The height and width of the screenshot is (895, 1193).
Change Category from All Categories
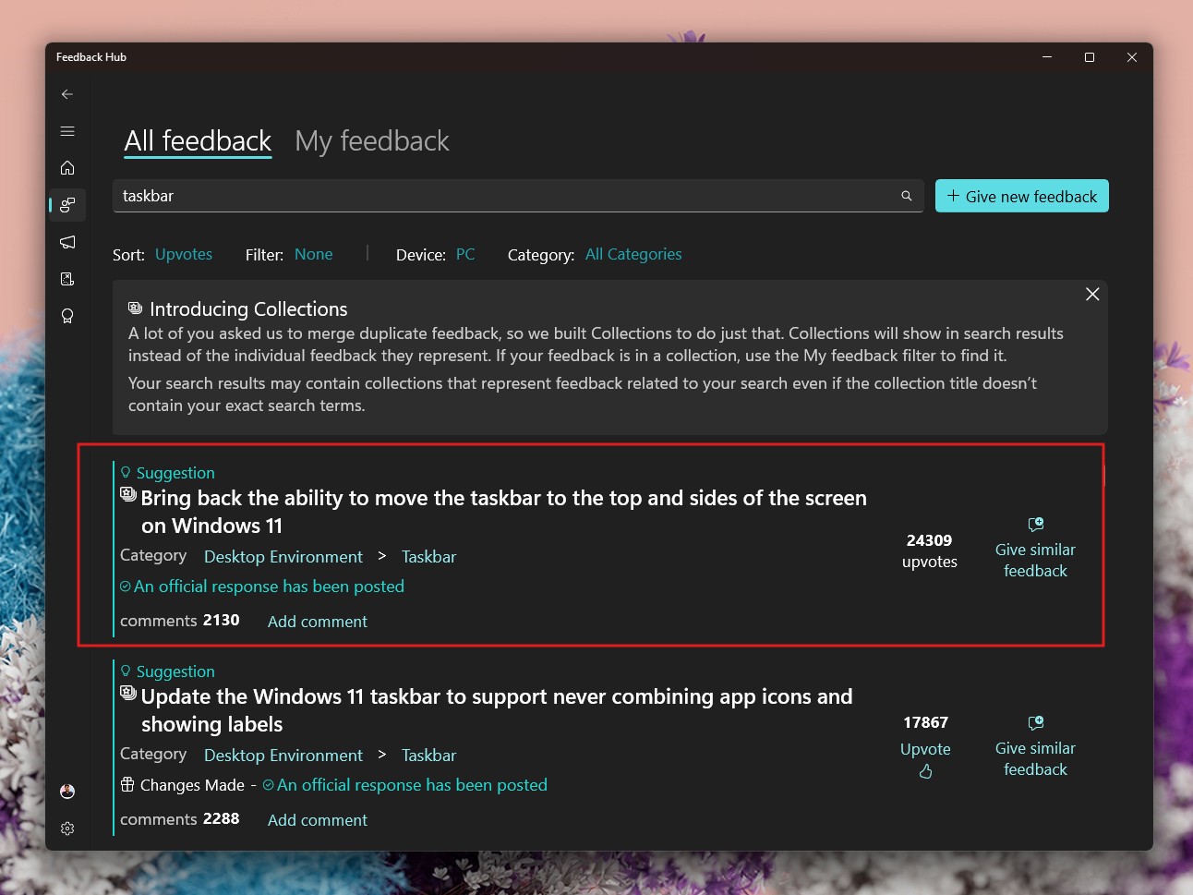tap(633, 254)
